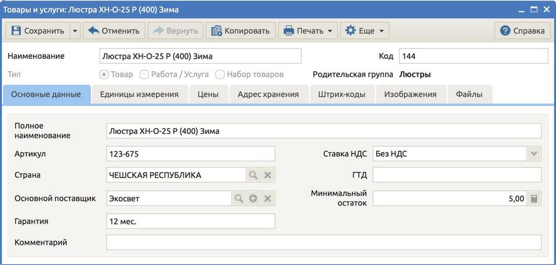Open the Печать dropdown menu
556x265 pixels.
(x=308, y=31)
